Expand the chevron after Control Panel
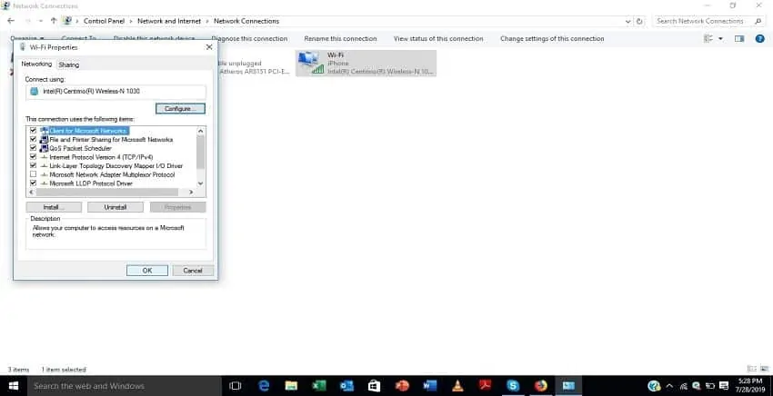The height and width of the screenshot is (396, 773). coord(131,21)
